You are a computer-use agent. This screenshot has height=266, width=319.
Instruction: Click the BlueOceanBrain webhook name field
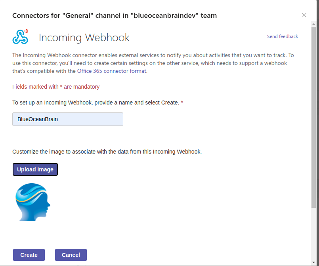[67, 119]
